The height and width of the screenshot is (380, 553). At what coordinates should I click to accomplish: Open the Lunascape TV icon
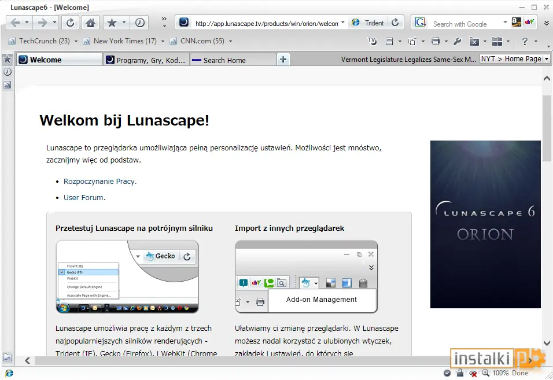[372, 41]
